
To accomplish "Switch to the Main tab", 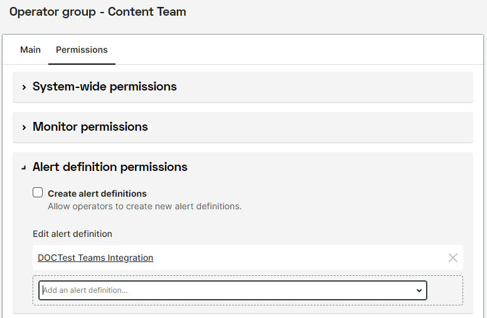I will [30, 50].
